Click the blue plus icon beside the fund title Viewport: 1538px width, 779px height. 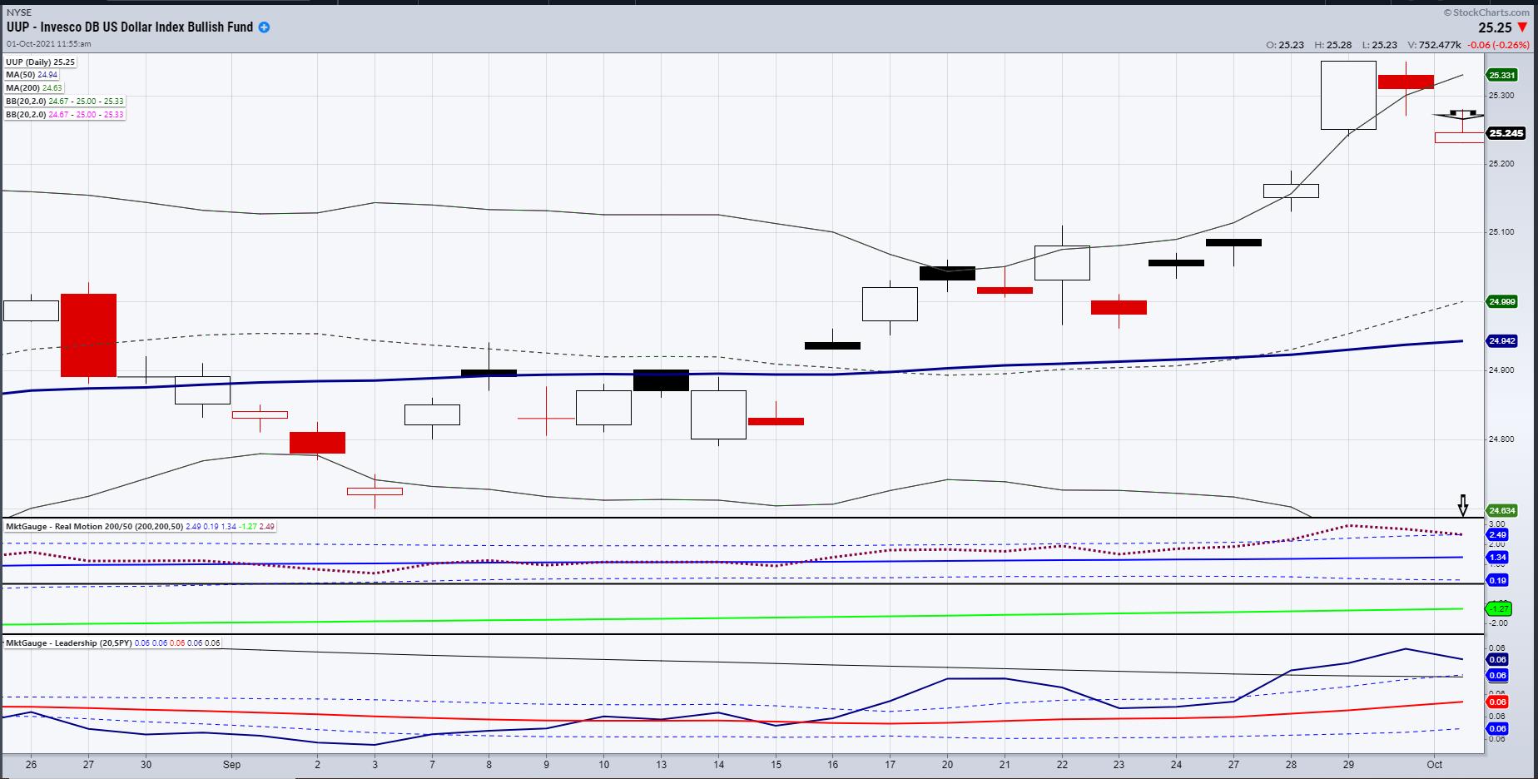264,27
